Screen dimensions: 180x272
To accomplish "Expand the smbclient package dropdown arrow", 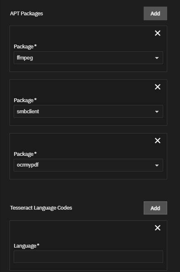I will (x=157, y=112).
